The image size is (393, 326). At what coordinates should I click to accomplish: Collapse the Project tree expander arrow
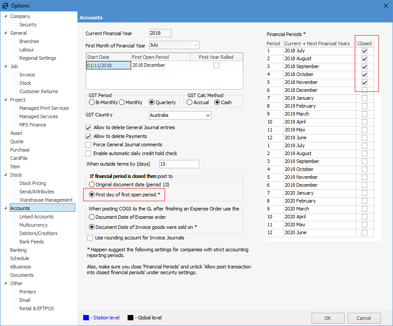point(6,100)
